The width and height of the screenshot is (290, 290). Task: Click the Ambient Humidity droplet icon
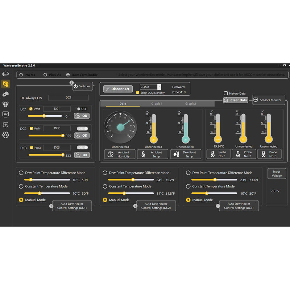(x=111, y=154)
